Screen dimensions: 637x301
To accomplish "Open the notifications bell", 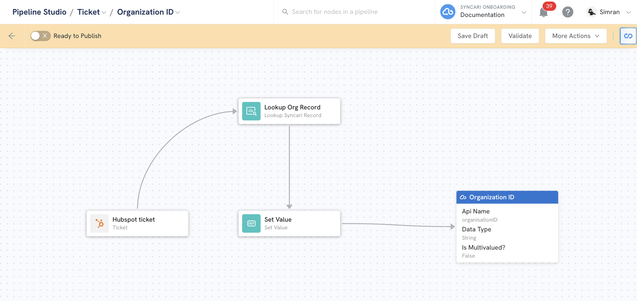I will pos(543,12).
